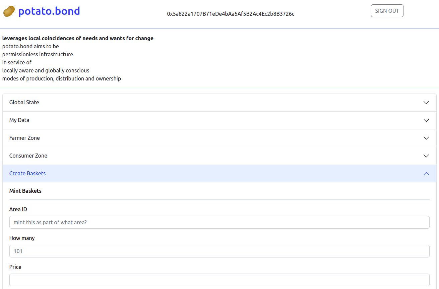Click the text 'modes of production, distribution and ownership'
439x289 pixels.
tap(62, 78)
